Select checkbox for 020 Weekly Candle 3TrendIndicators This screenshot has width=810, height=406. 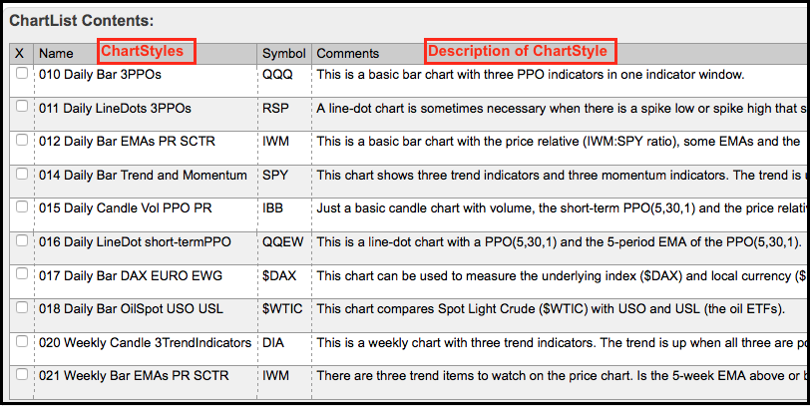point(22,342)
